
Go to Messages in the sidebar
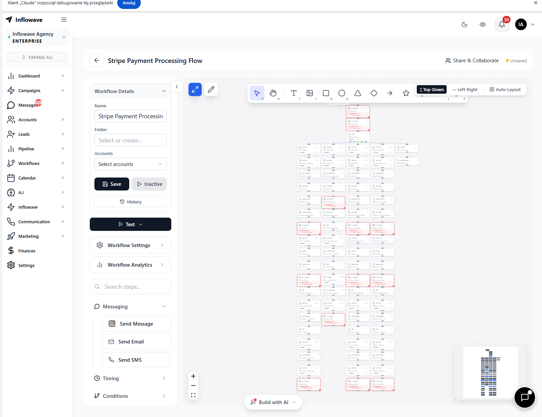(28, 105)
